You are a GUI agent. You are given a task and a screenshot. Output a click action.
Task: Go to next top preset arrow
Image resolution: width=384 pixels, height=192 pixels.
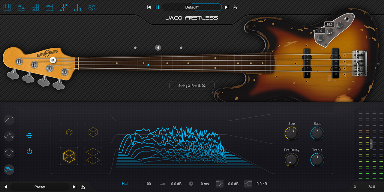[226, 7]
